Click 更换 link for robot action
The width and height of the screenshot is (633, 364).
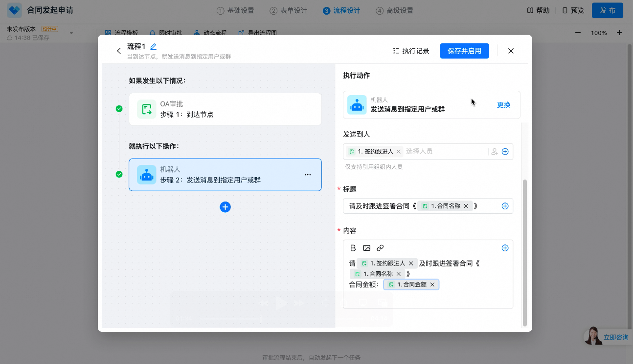coord(503,105)
